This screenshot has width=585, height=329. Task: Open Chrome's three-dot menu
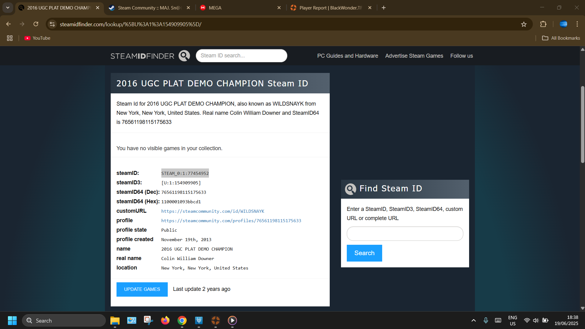(577, 24)
